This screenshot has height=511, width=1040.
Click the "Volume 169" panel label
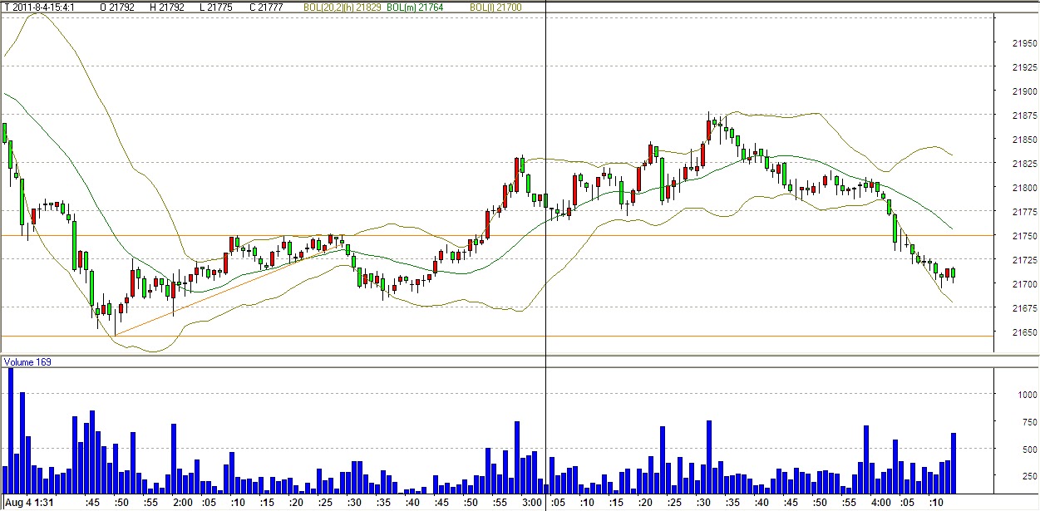(x=28, y=362)
